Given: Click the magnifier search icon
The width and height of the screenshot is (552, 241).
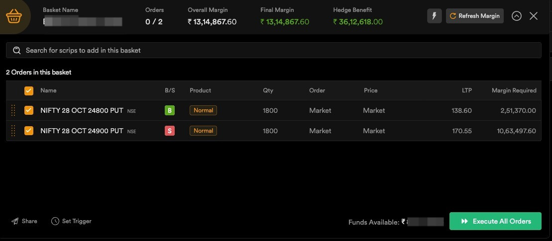Looking at the screenshot, I should pyautogui.click(x=17, y=50).
